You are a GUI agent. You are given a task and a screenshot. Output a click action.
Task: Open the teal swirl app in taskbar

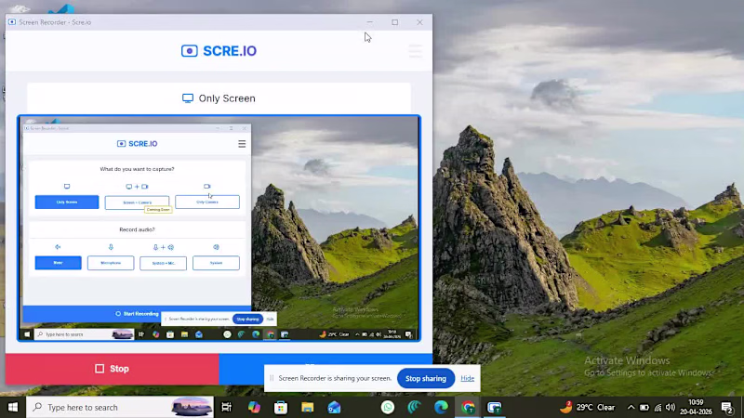[414, 407]
